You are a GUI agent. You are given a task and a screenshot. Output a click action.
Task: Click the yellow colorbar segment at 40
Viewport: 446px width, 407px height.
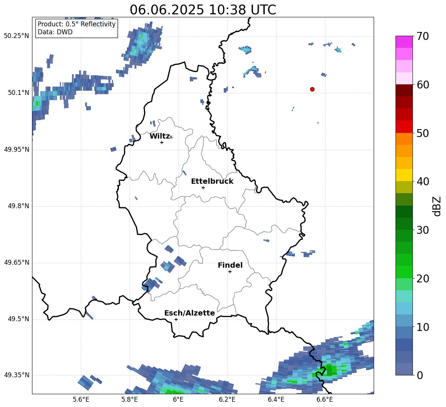point(404,175)
